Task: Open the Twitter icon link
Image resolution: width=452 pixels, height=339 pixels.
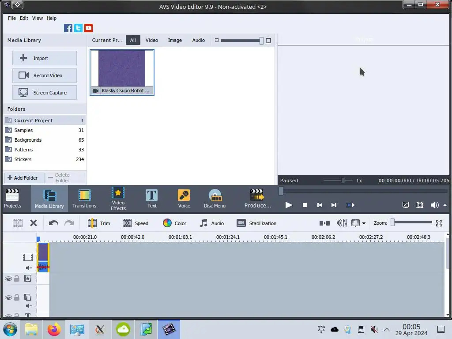Action: (78, 28)
